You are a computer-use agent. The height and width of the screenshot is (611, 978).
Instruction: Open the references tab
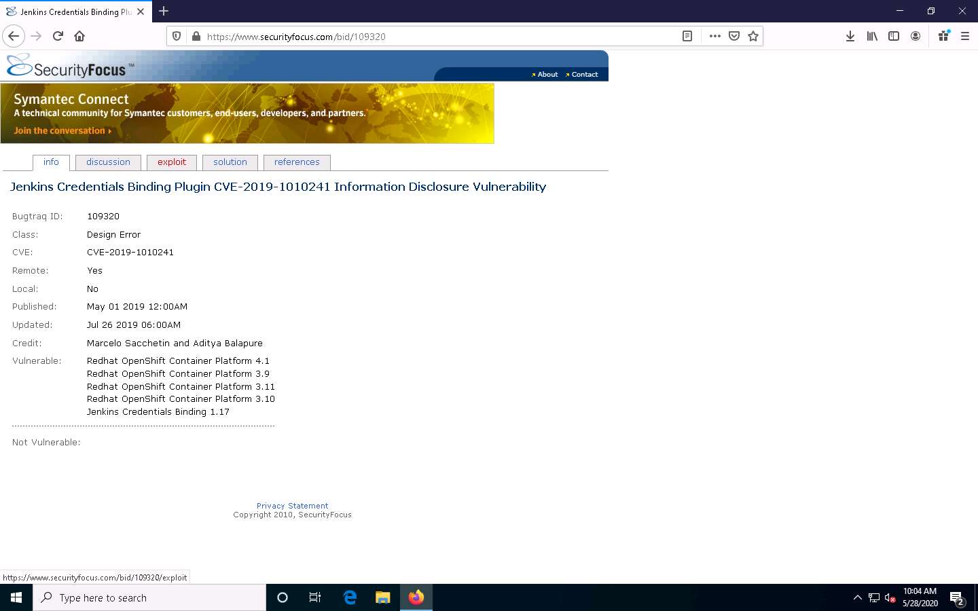tap(297, 162)
